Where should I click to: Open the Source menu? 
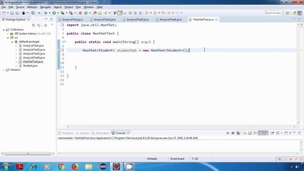pyautogui.click(x=20, y=7)
